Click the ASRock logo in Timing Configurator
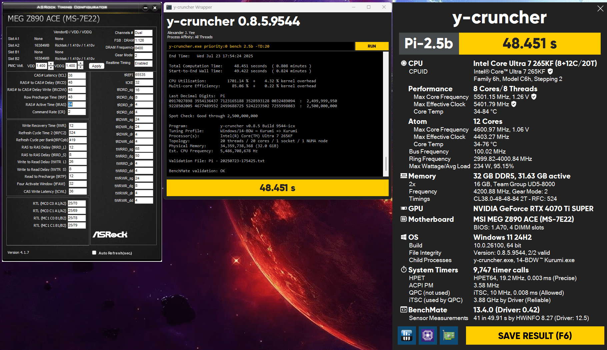607x350 pixels. tap(110, 234)
